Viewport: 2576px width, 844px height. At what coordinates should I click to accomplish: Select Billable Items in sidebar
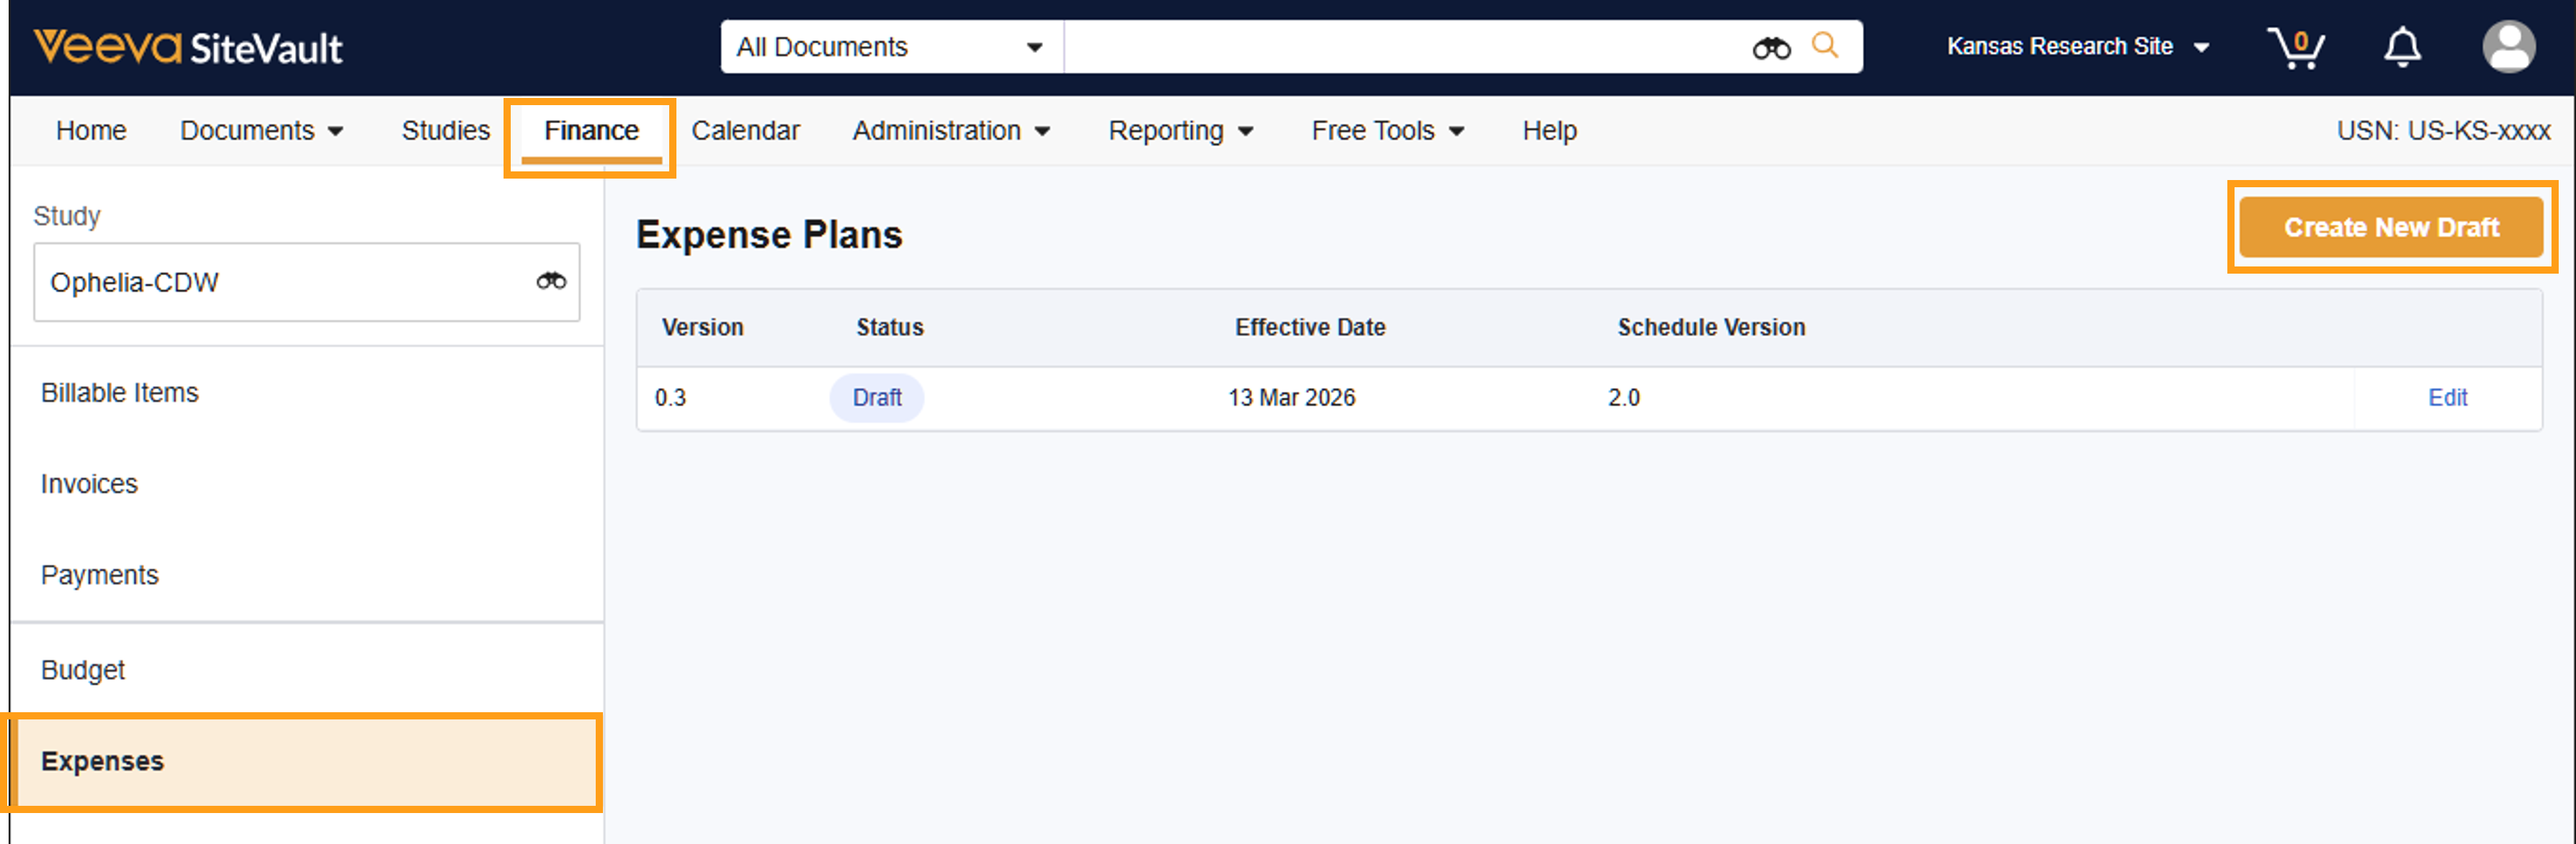point(120,393)
